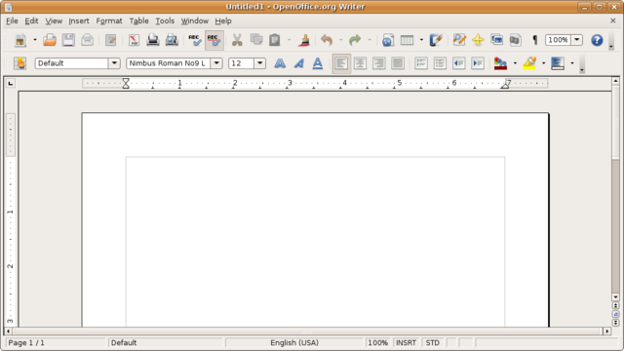Viewport: 624px width, 351px height.
Task: Show Draw Functions toolbar
Action: 436,40
